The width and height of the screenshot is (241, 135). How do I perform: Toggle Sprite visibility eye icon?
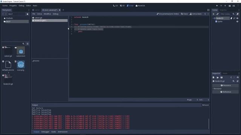237,22
